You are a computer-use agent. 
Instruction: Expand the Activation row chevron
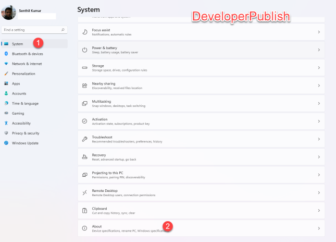pos(318,121)
